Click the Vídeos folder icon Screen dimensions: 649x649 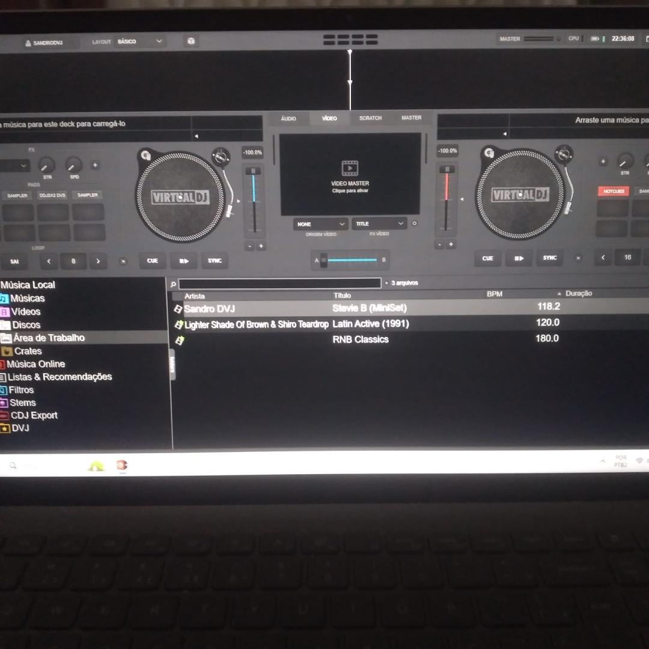[5, 312]
